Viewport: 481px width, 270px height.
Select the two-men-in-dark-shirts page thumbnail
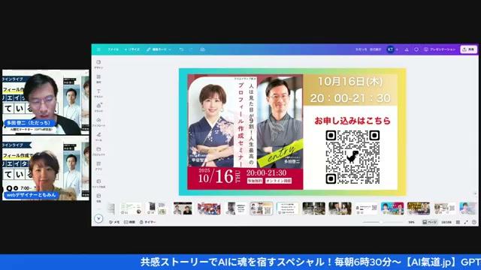(183, 208)
